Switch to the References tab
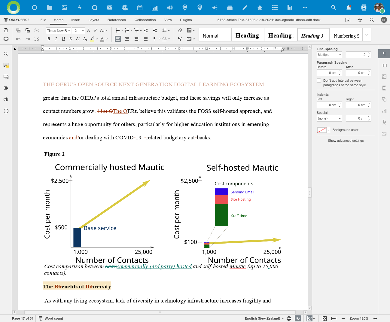This screenshot has width=390, height=322. click(117, 20)
